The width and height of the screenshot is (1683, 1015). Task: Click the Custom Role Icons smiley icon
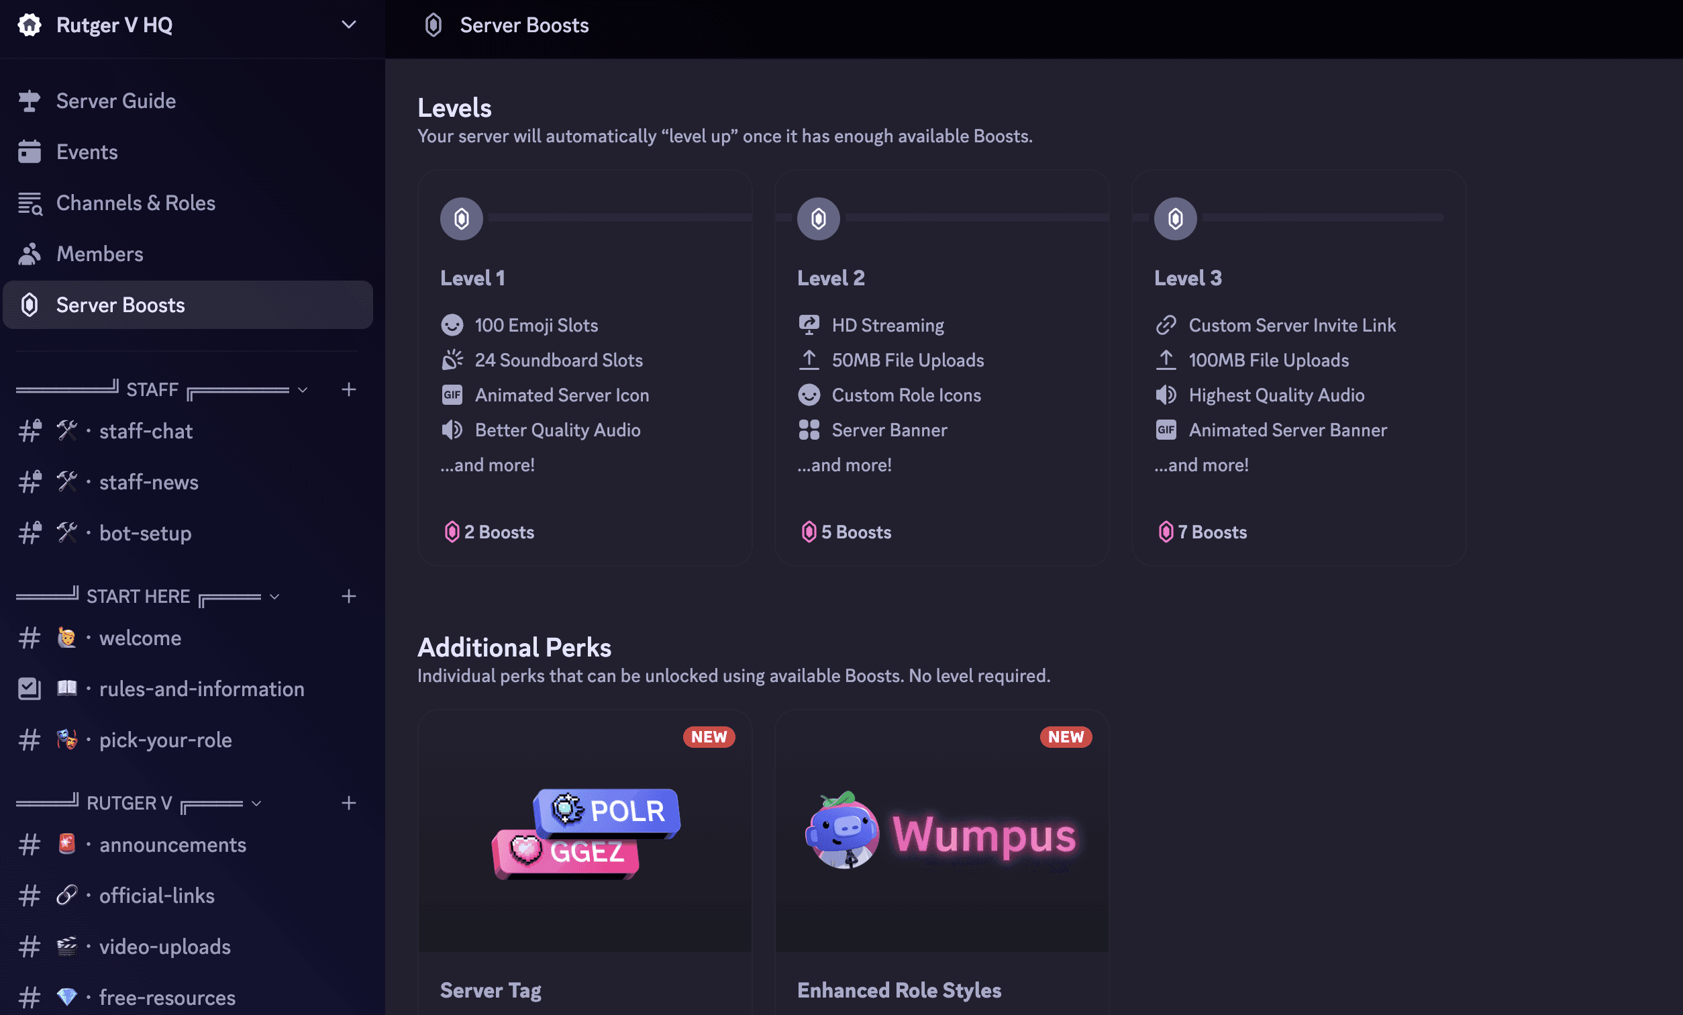pos(809,395)
